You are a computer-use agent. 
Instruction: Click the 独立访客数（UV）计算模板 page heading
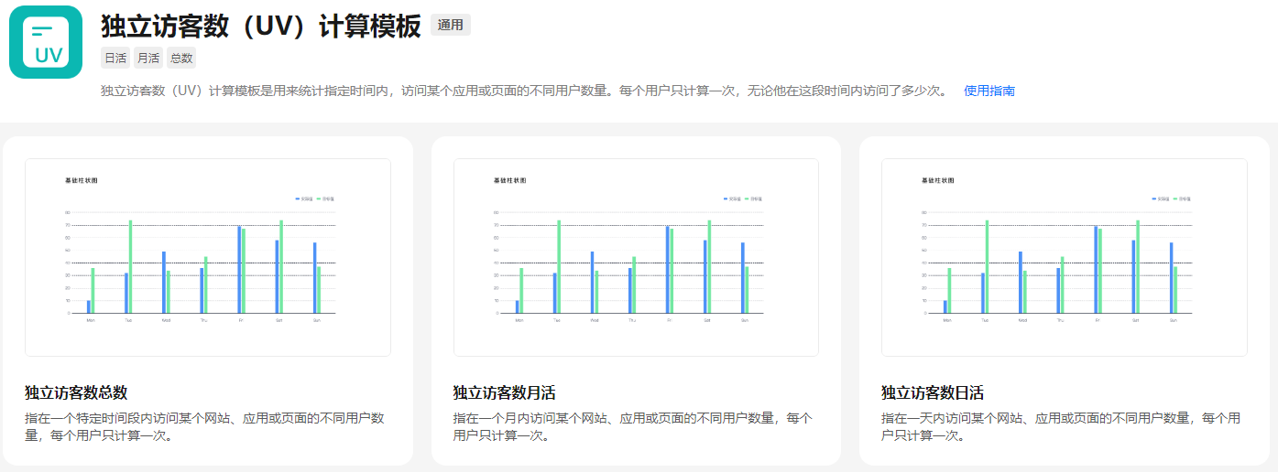point(260,26)
